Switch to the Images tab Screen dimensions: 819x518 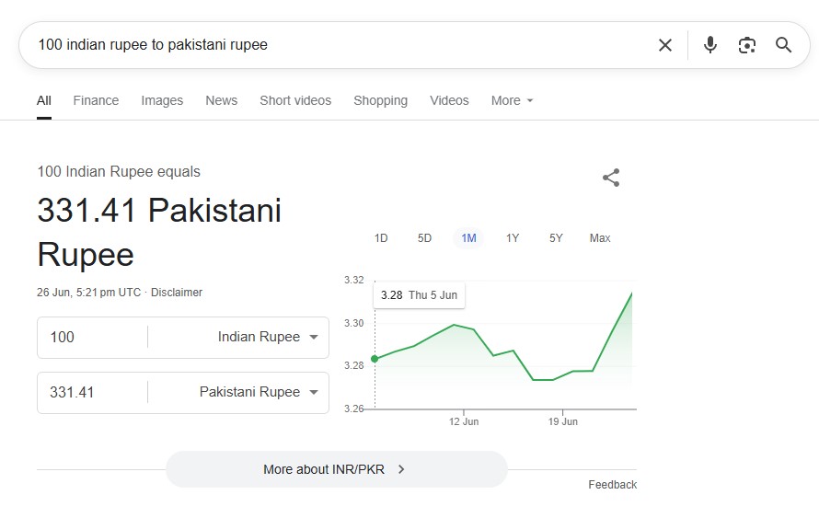(x=162, y=100)
